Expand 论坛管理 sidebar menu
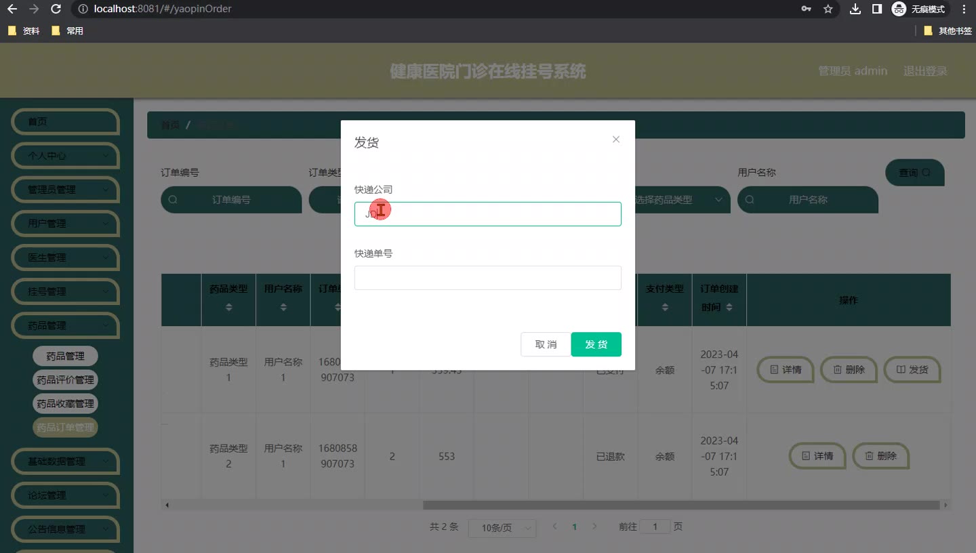 click(65, 495)
